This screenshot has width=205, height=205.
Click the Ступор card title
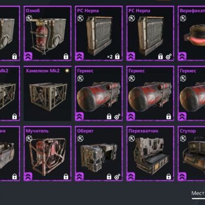pyautogui.click(x=188, y=131)
